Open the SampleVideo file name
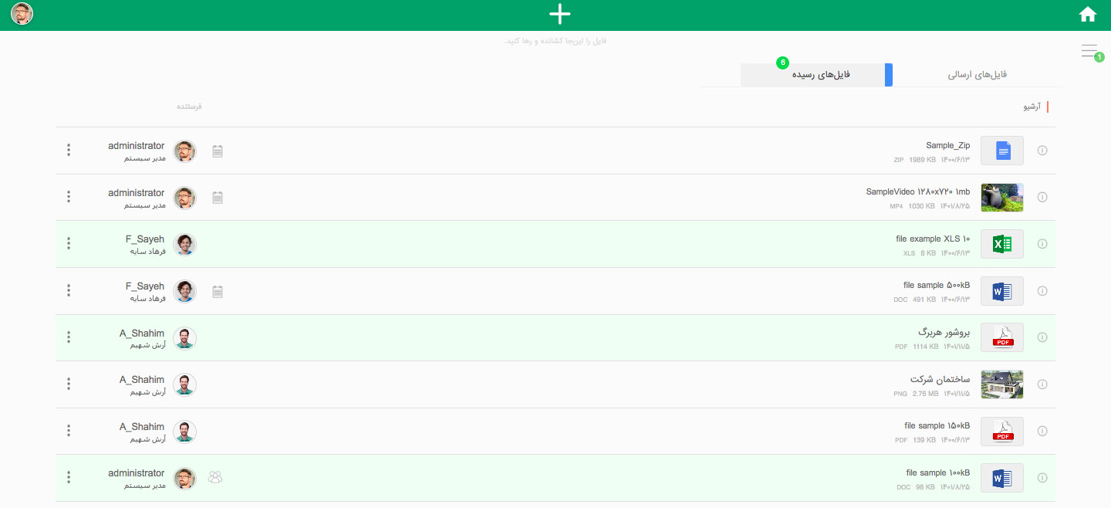The height and width of the screenshot is (508, 1111). click(x=918, y=191)
